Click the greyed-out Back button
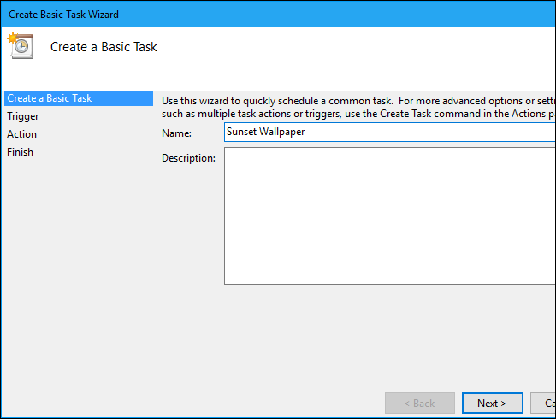 coord(420,403)
